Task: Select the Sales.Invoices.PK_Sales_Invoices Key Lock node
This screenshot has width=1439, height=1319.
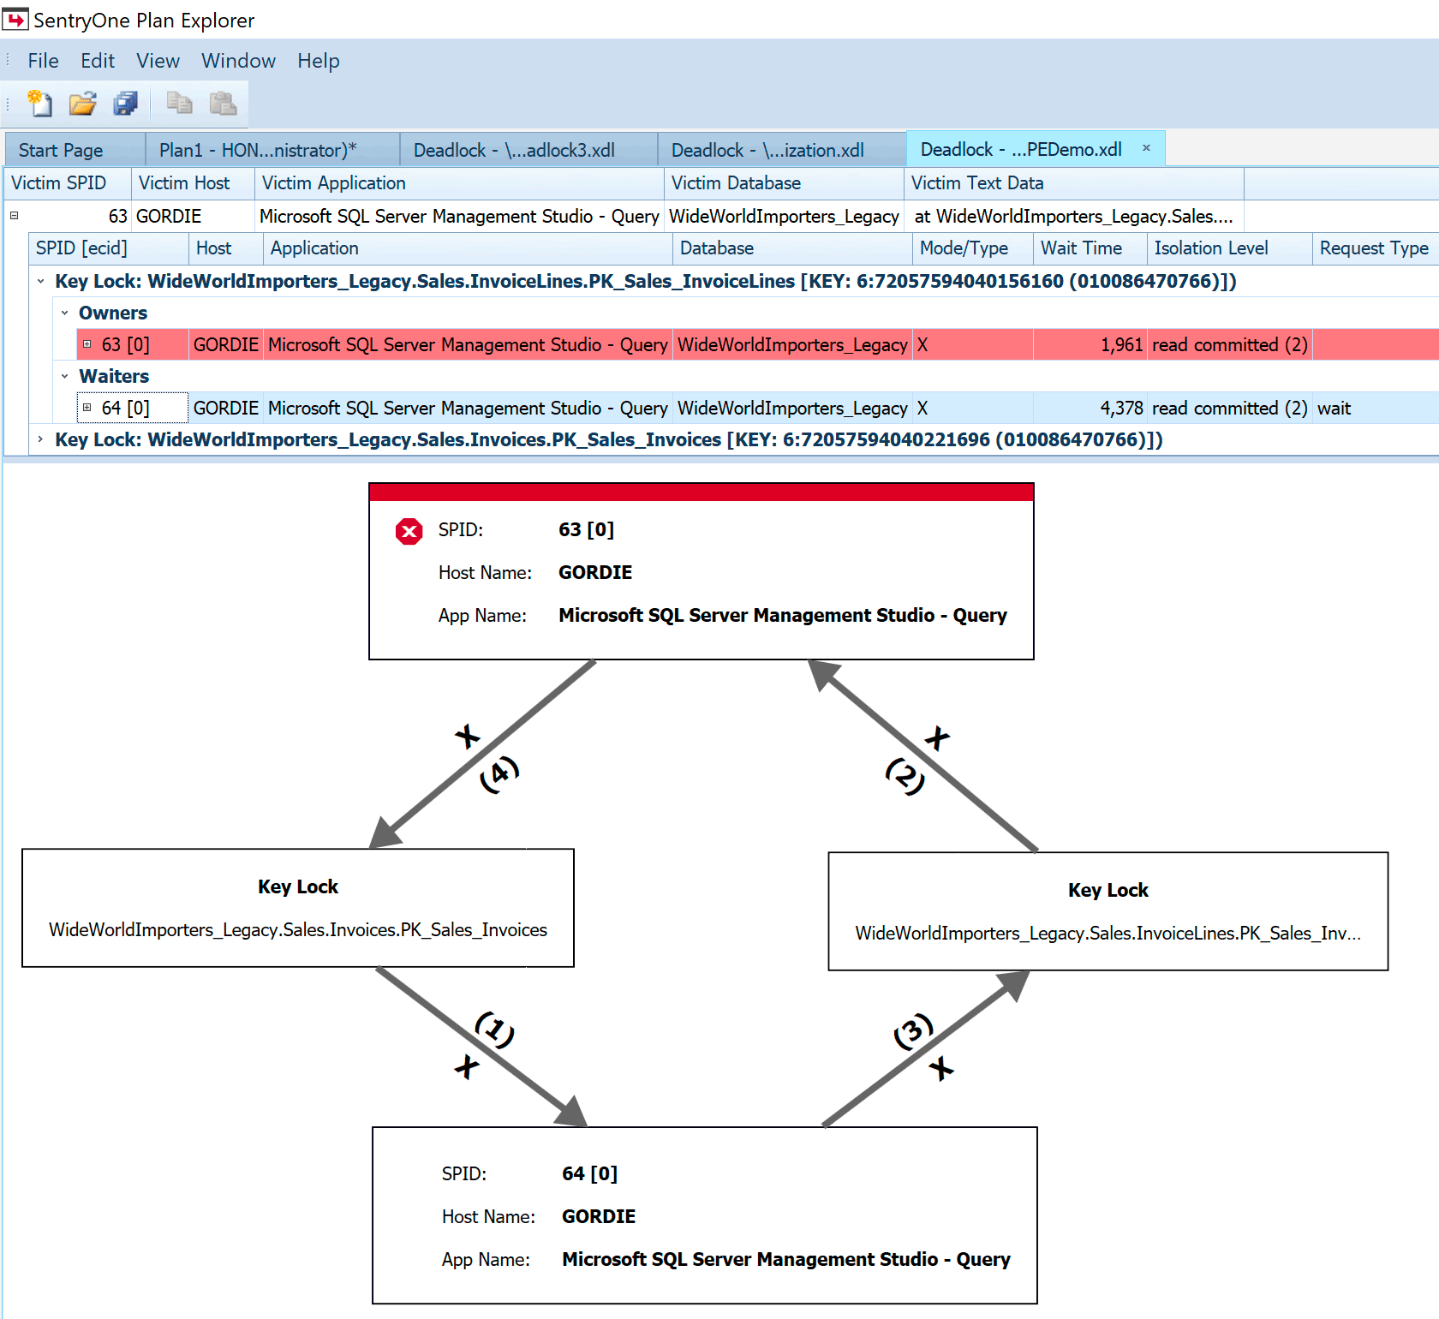Action: tap(298, 908)
